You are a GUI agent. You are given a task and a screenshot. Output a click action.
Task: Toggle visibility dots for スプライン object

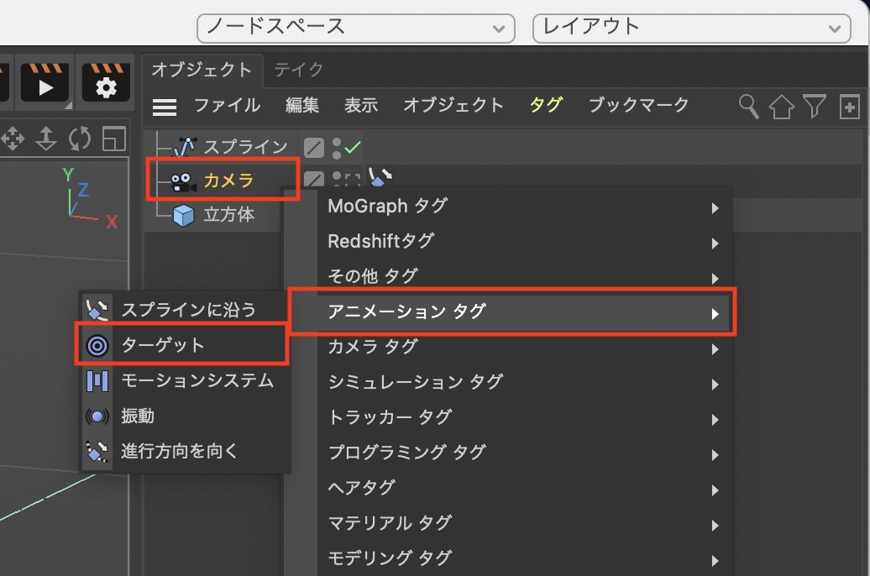[336, 149]
